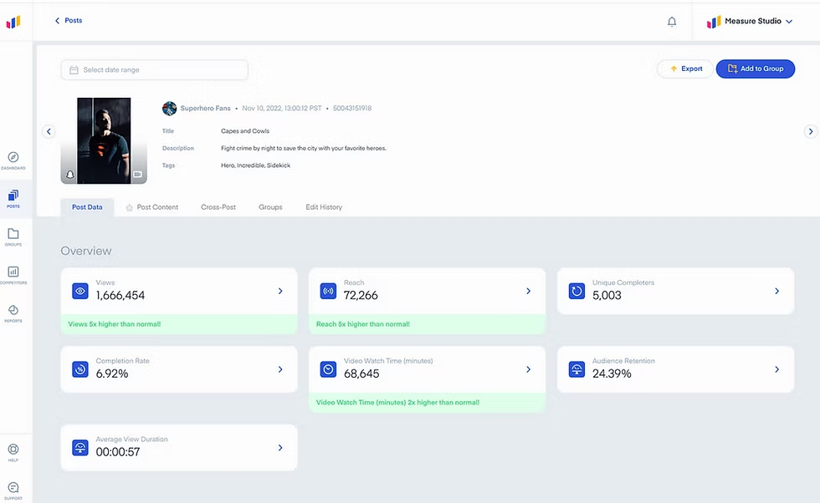This screenshot has width=820, height=503.
Task: Click the Select date range input field
Action: (154, 69)
